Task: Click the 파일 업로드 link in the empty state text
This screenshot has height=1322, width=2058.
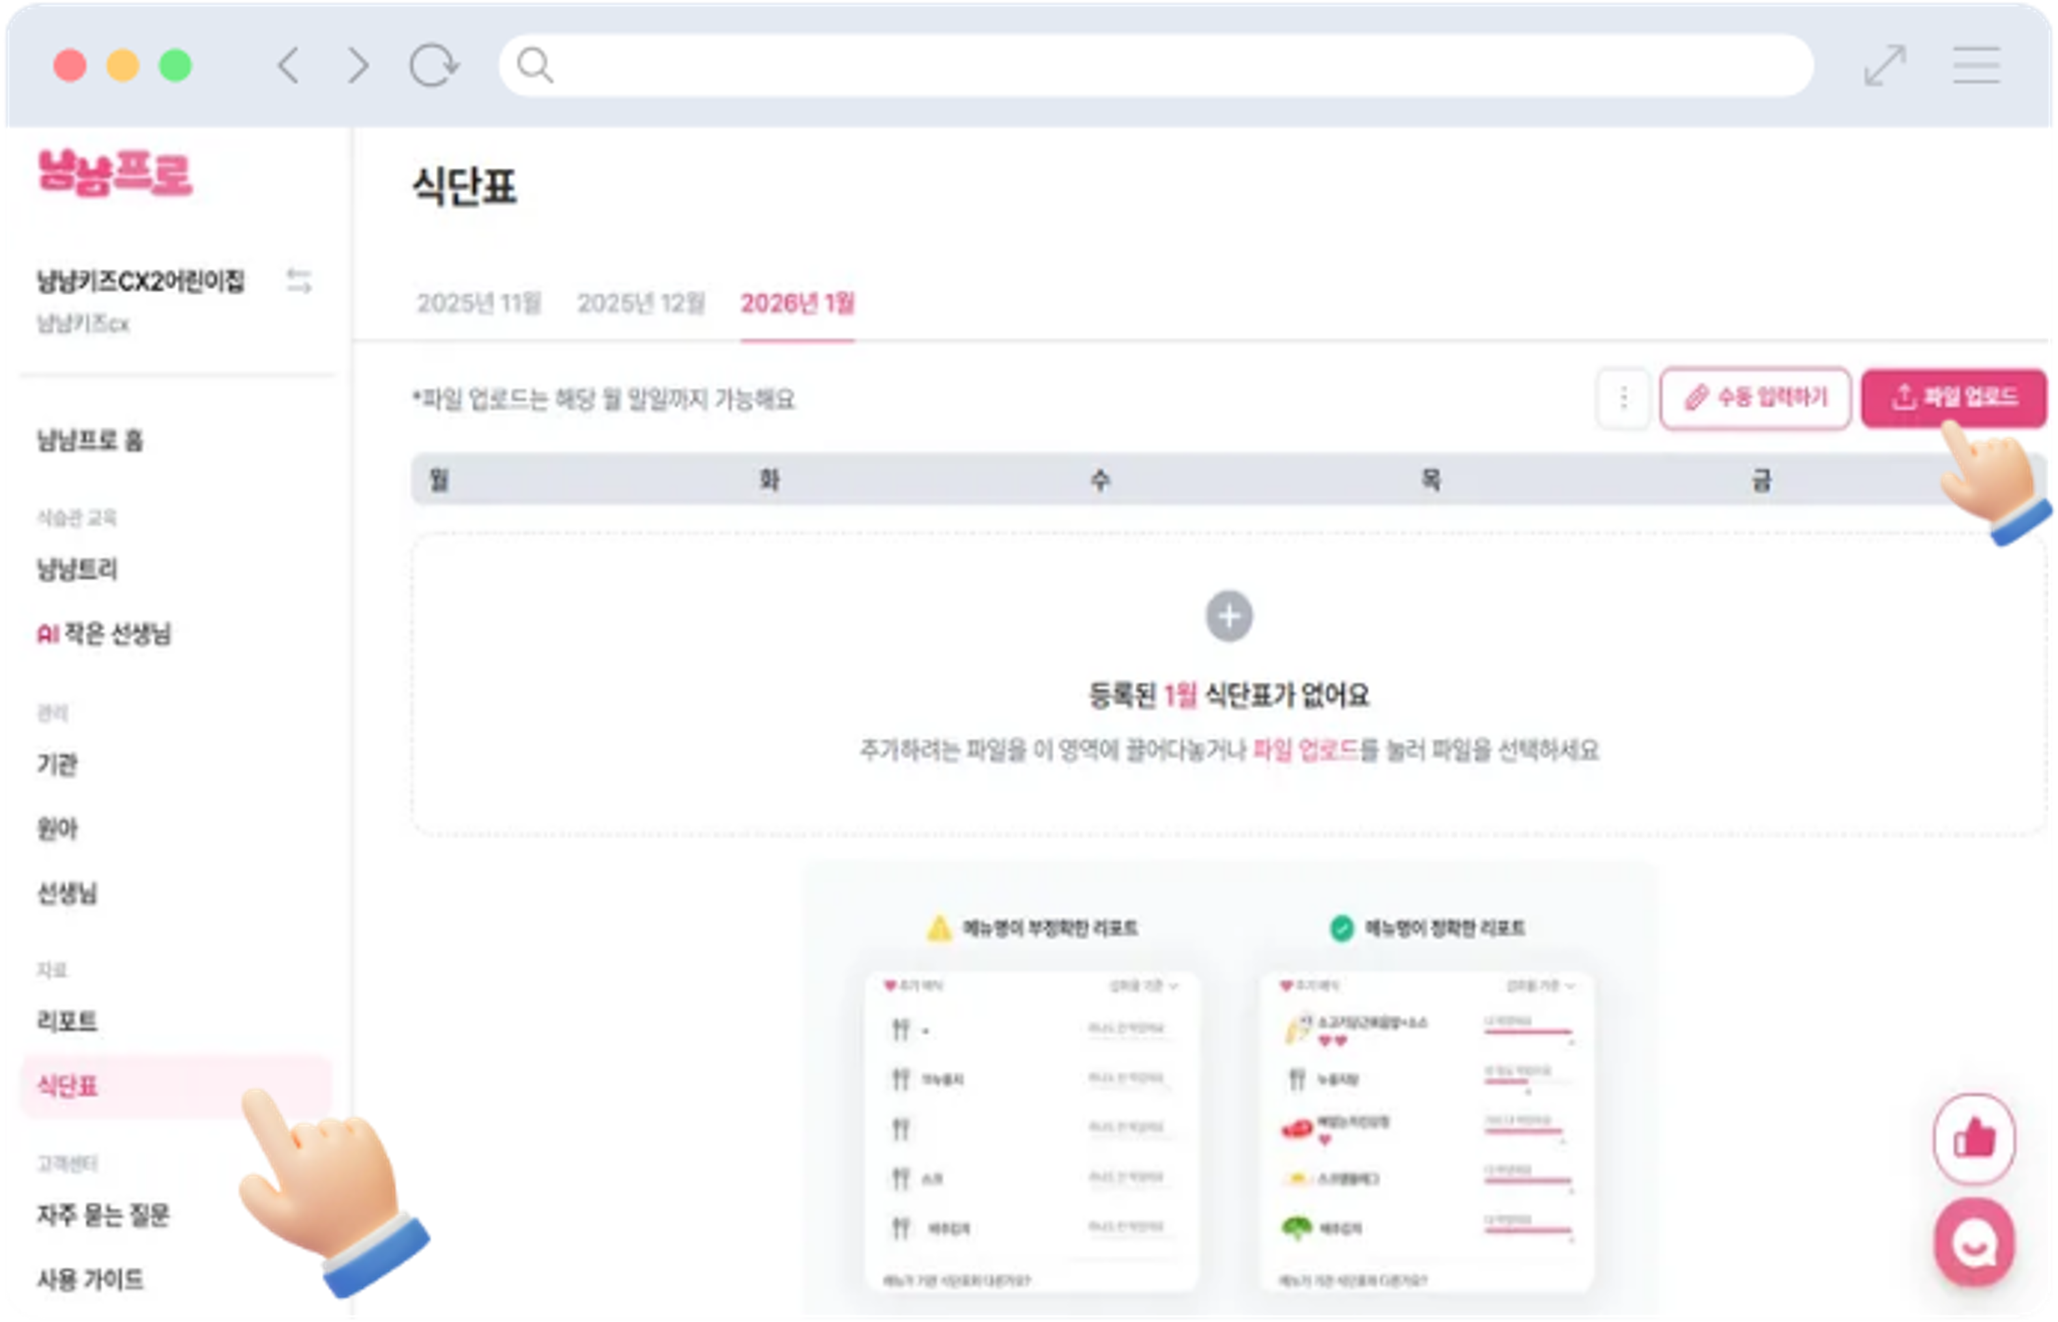Action: click(x=1305, y=750)
